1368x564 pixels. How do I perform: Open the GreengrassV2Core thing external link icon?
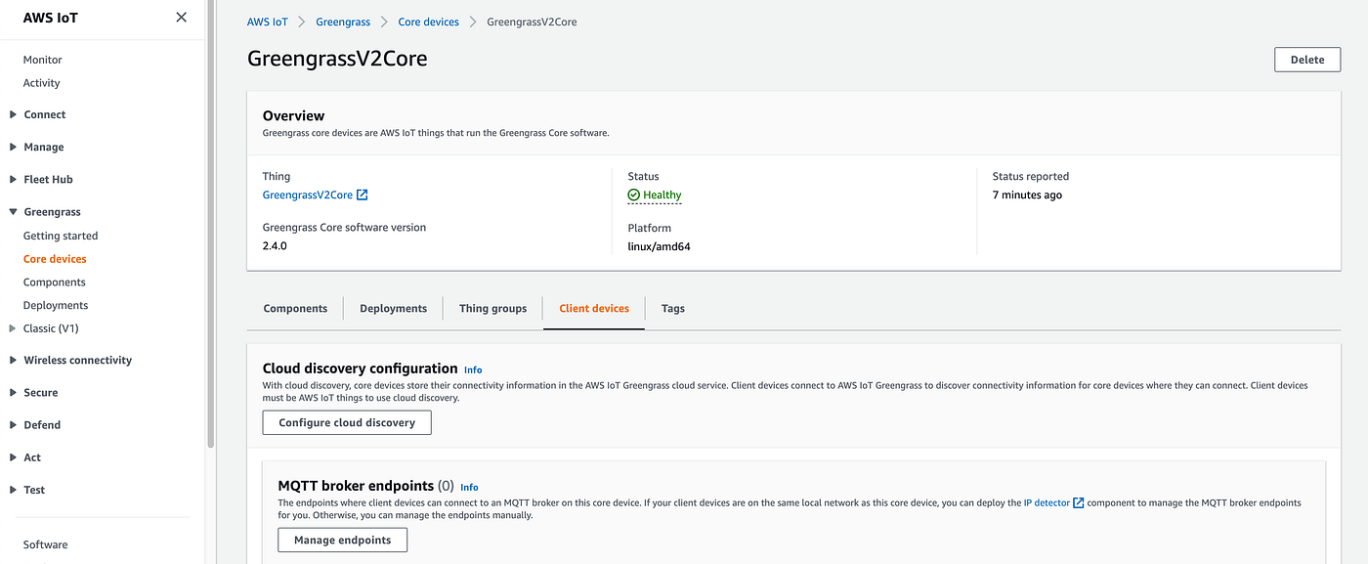(363, 195)
